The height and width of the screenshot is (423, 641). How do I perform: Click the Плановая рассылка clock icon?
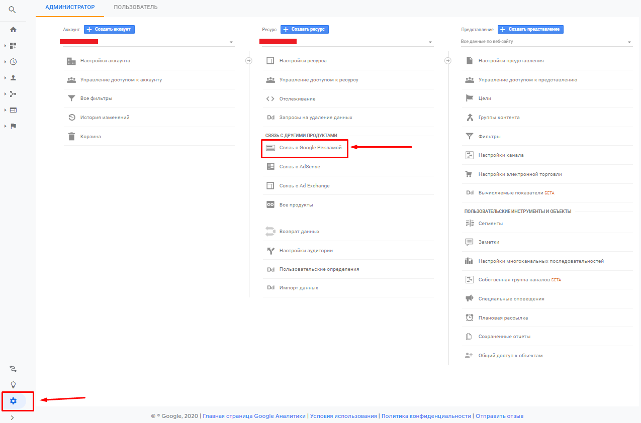point(470,318)
